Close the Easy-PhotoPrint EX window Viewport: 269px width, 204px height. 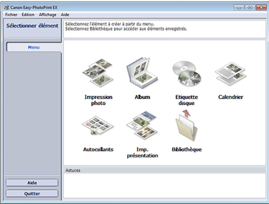[x=261, y=7]
